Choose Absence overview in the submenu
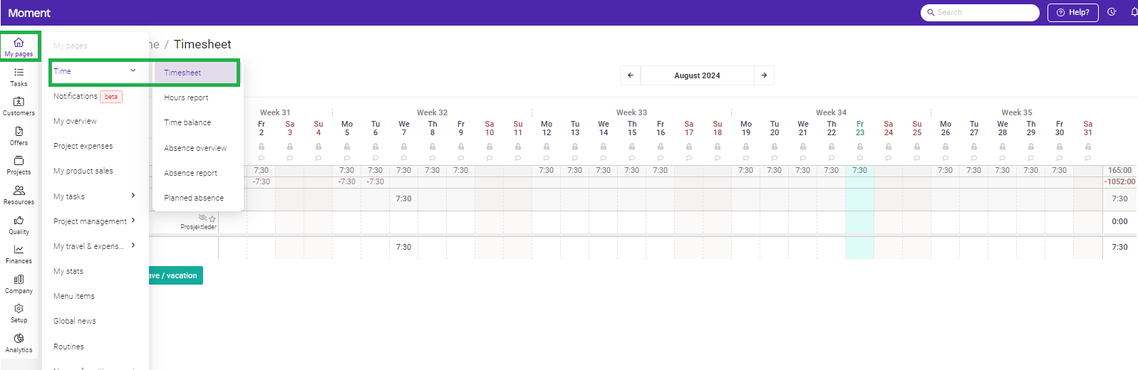1138x370 pixels. (195, 148)
